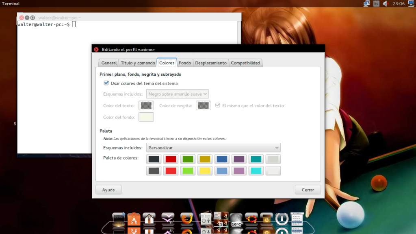The image size is (416, 234).
Task: Open the Paleta Personalizar schemes dropdown
Action: tap(213, 148)
